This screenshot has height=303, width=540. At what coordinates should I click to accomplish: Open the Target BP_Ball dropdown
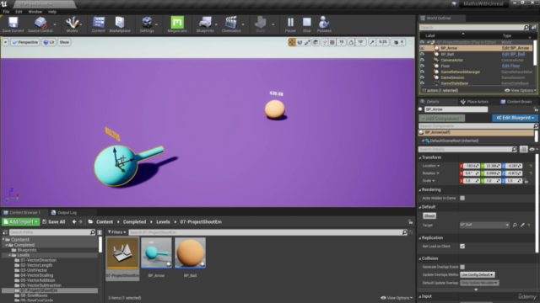point(484,225)
